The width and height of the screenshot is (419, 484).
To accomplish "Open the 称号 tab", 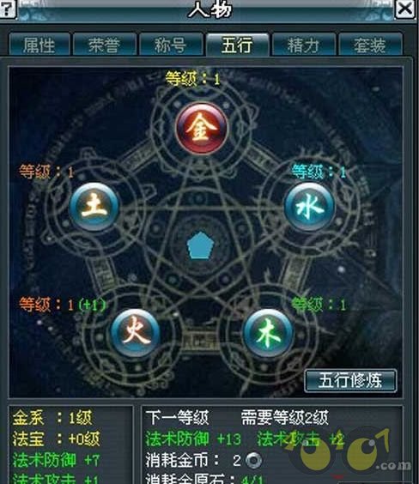I will coord(171,45).
